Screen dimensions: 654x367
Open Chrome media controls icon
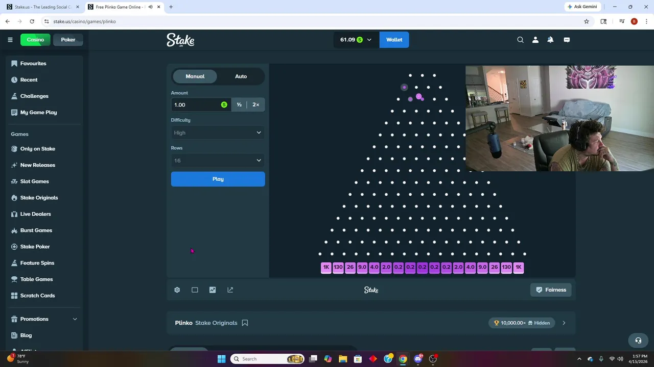(622, 21)
